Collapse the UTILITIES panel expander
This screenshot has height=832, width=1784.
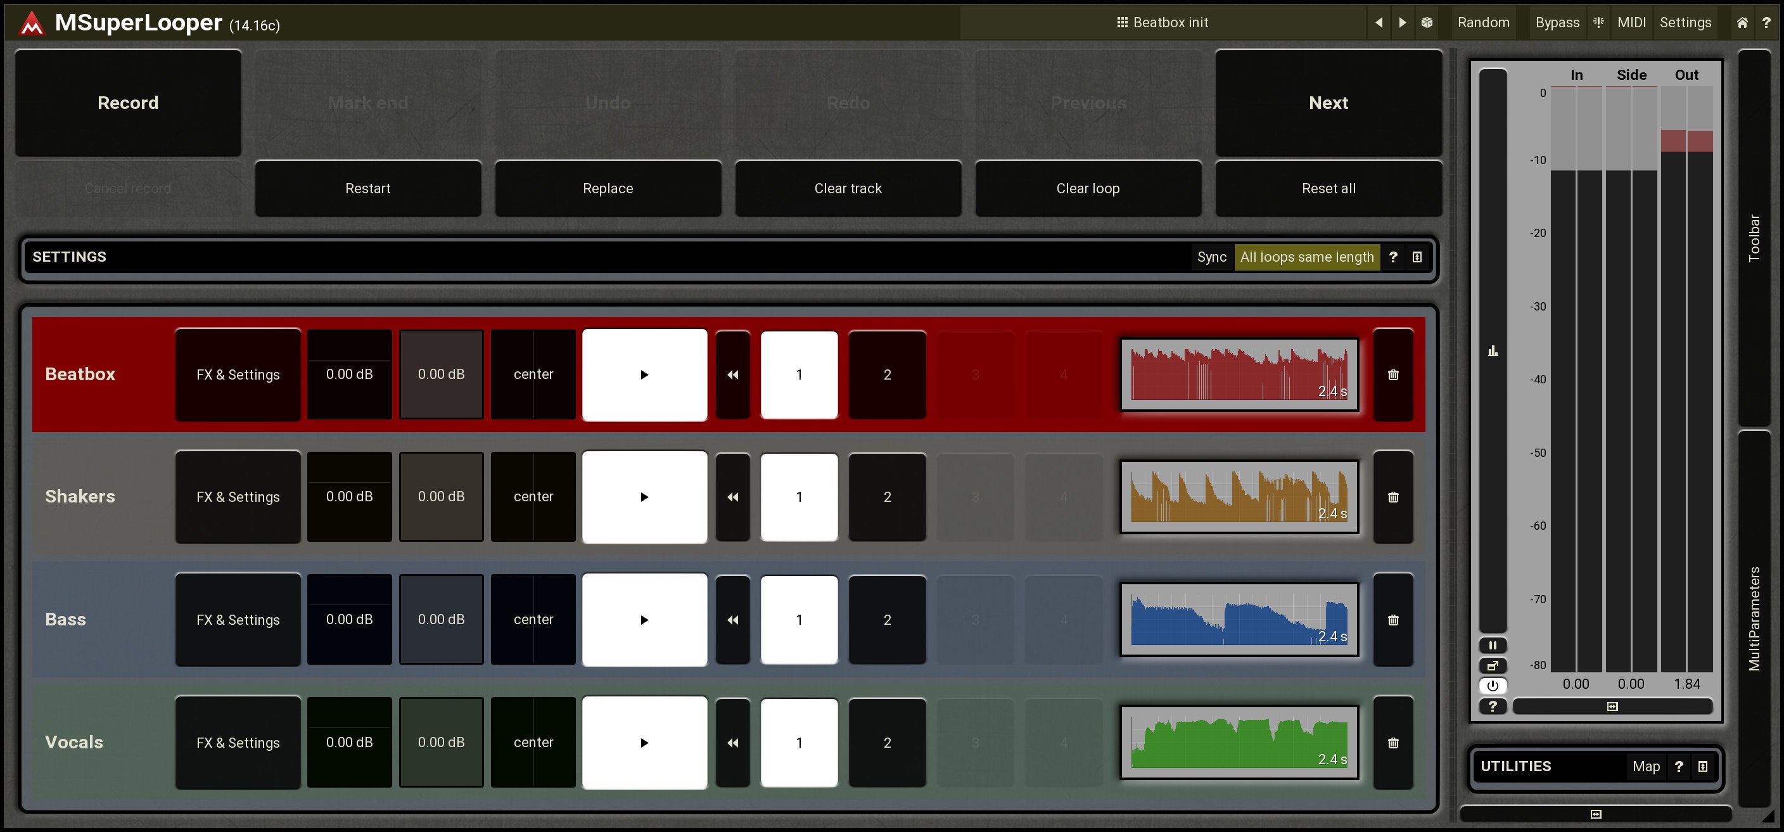(1702, 766)
